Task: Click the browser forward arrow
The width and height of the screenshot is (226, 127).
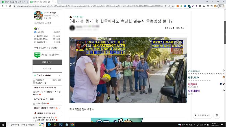Action: pyautogui.click(x=6, y=6)
